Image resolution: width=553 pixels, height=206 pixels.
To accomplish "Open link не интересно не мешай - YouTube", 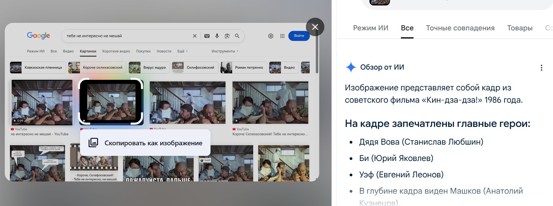I will click(x=40, y=134).
